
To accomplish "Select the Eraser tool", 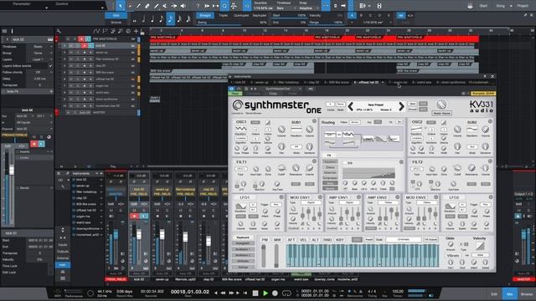I will point(147,6).
